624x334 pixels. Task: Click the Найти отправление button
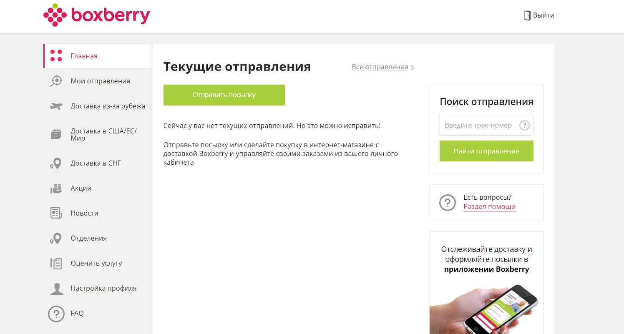(486, 151)
